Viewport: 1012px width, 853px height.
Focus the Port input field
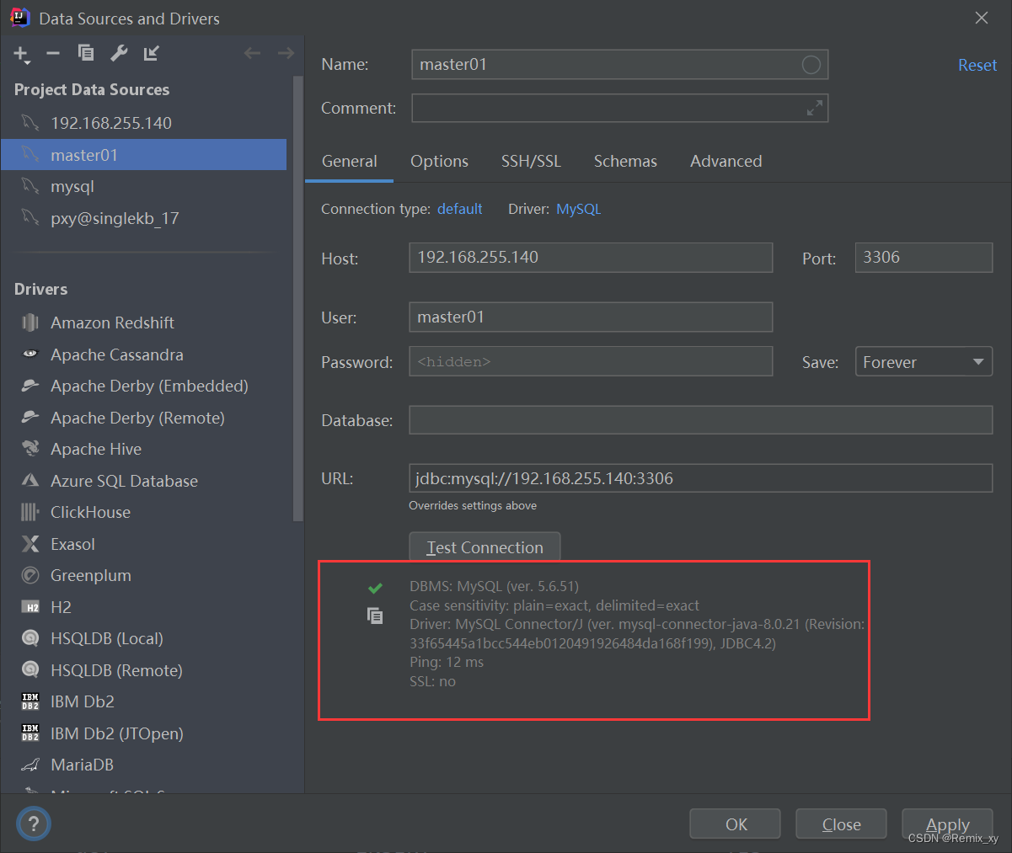point(924,258)
